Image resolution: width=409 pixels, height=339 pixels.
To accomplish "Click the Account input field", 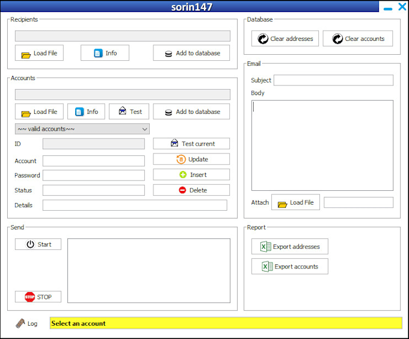I will pos(94,161).
